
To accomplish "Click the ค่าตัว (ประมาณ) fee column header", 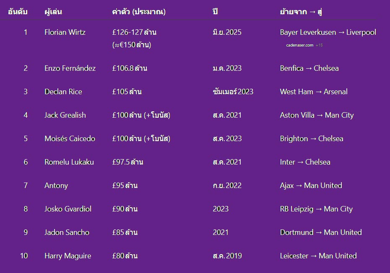I will [x=139, y=11].
